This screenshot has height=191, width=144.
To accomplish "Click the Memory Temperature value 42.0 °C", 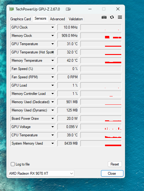I will 68,60.
